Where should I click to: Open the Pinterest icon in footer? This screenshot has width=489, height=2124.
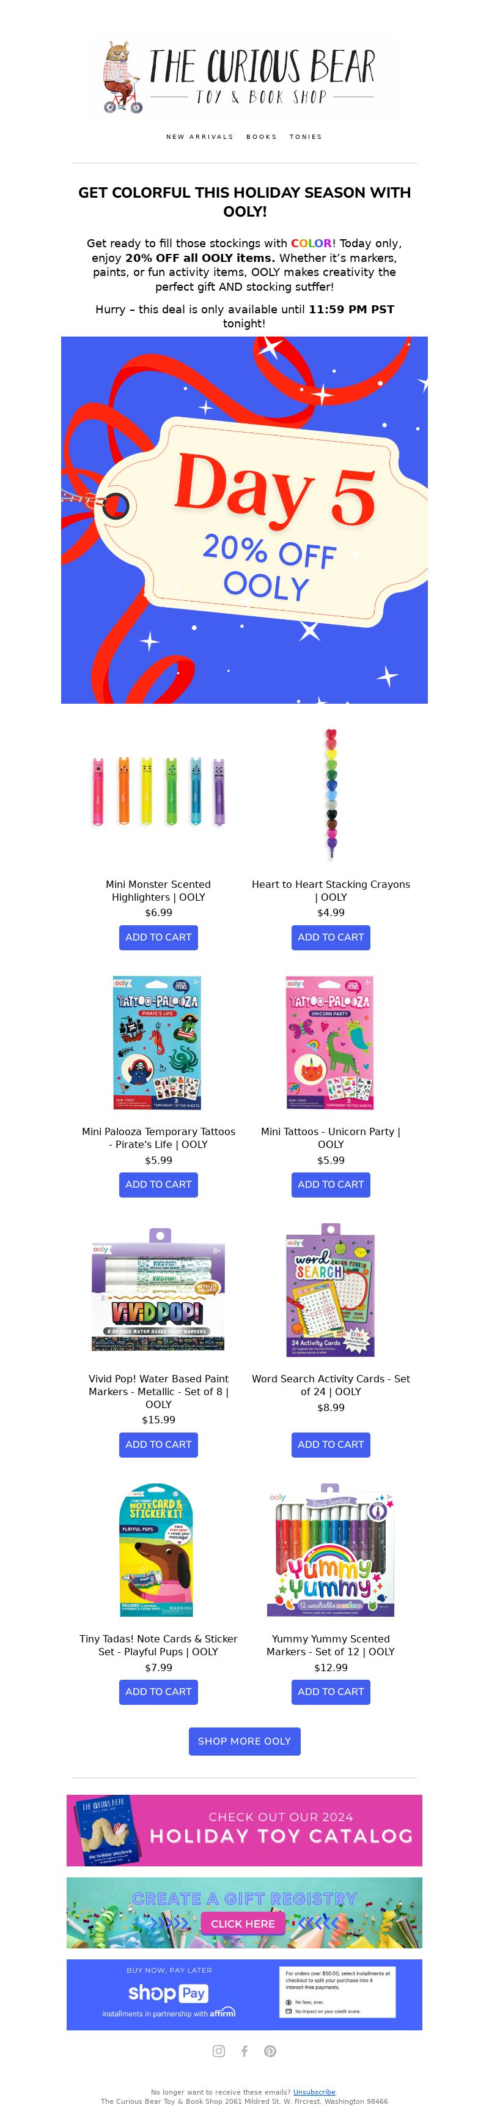click(270, 2051)
